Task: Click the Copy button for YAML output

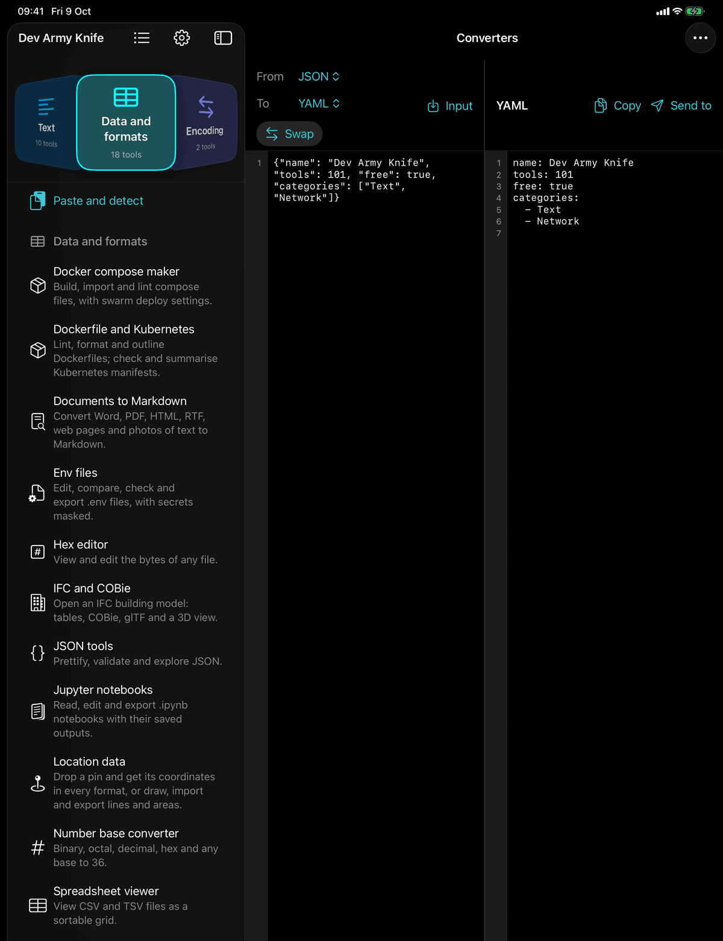Action: click(x=618, y=105)
